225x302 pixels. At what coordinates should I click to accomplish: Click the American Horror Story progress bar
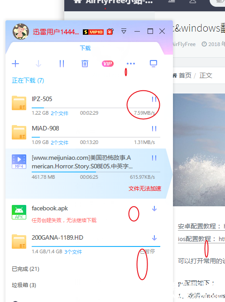tap(96, 172)
